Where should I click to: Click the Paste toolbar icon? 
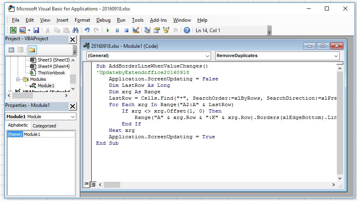coord(66,30)
